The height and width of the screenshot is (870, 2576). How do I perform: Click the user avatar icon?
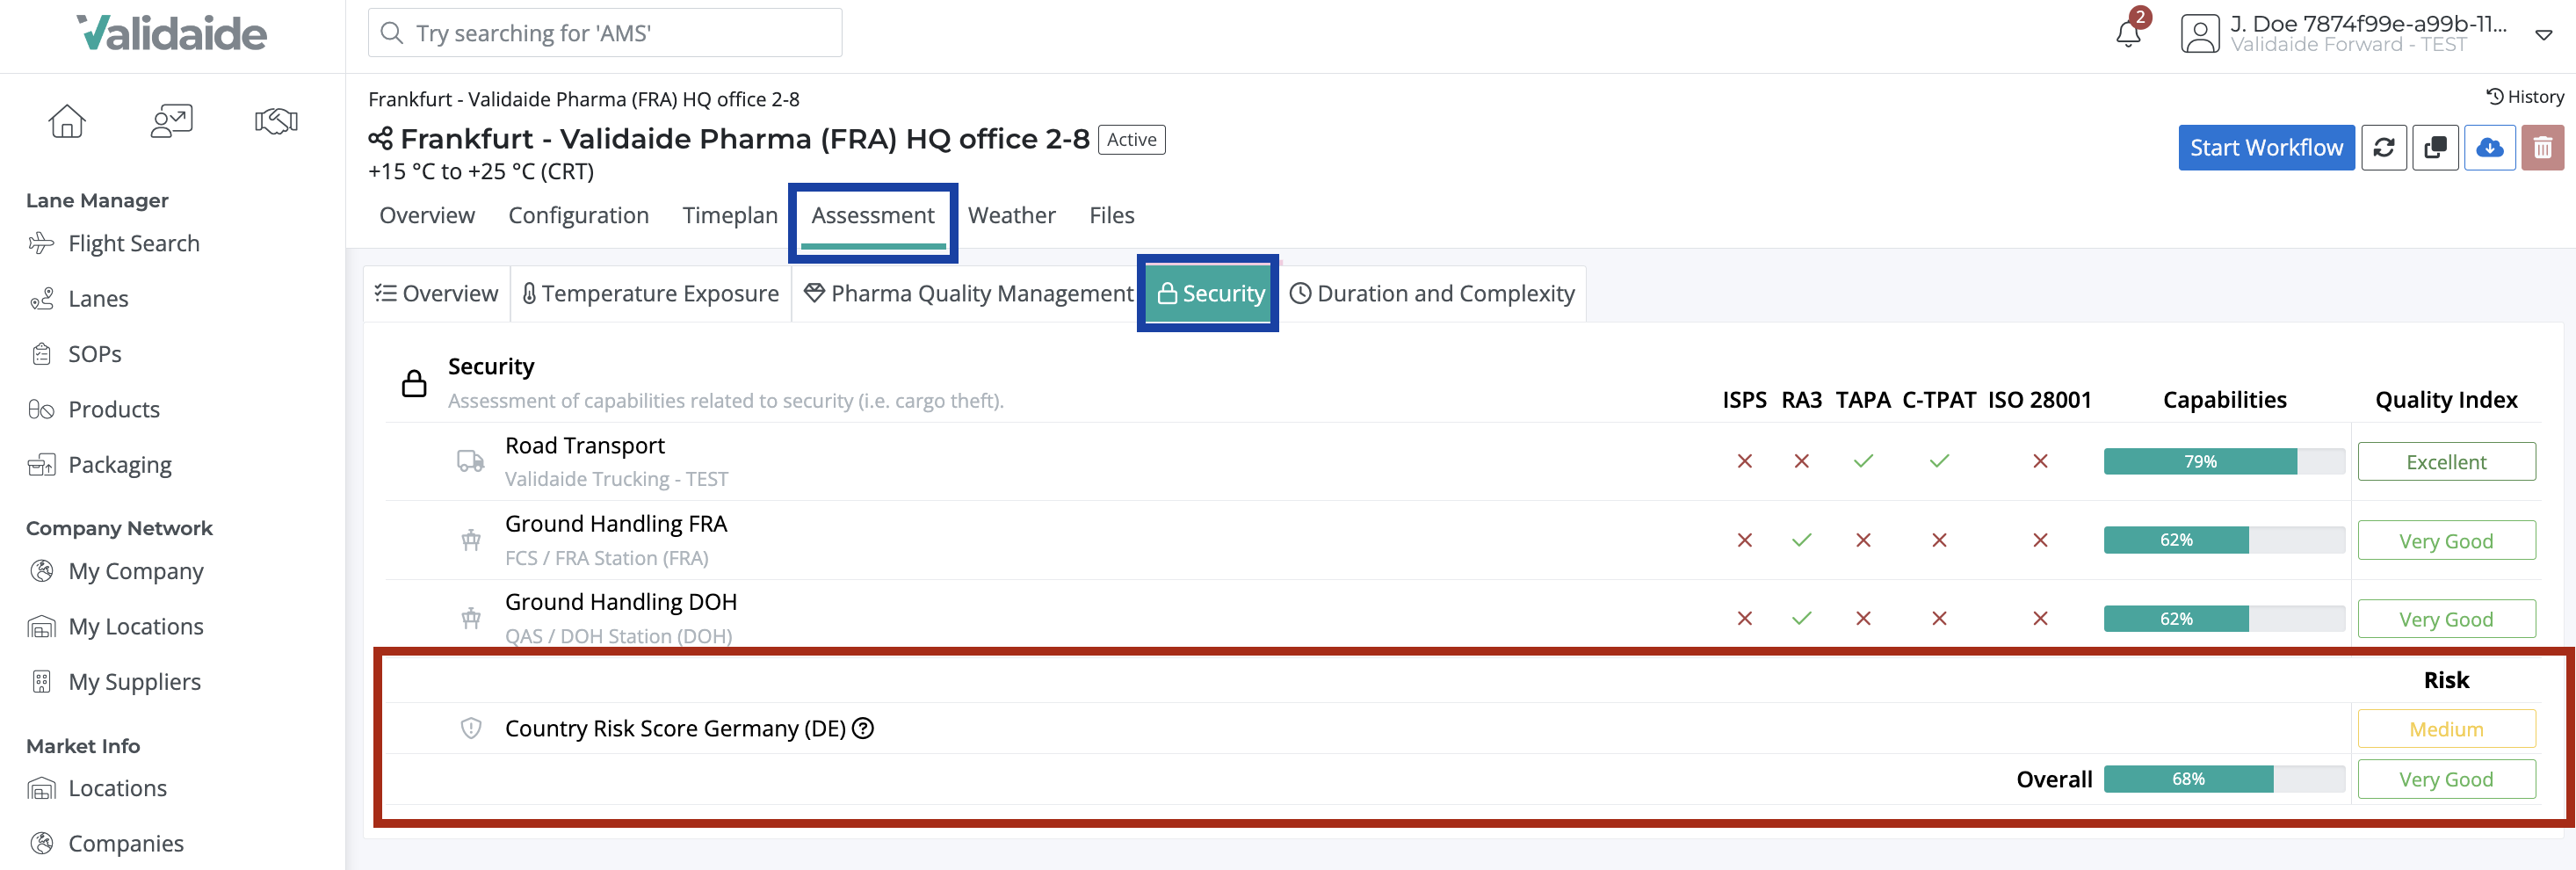(x=2199, y=34)
